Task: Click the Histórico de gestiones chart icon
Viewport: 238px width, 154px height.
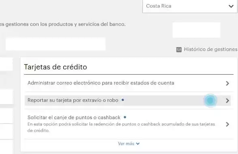Action: (179, 49)
